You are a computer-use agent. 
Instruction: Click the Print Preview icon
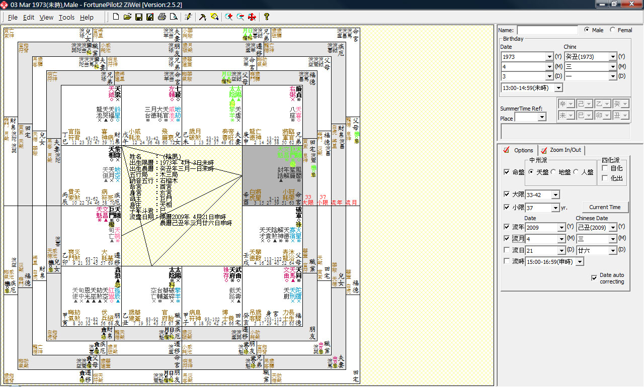(174, 17)
